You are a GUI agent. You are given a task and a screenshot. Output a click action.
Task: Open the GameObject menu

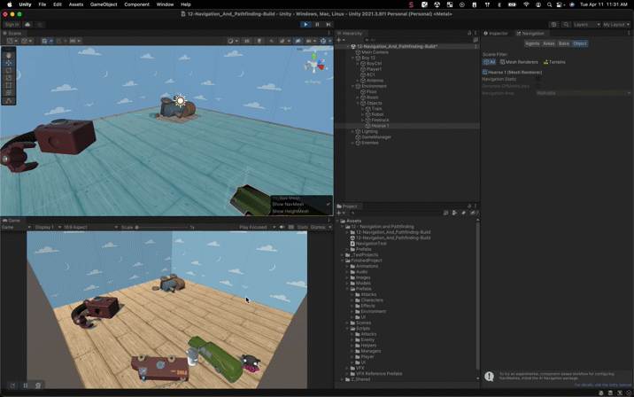point(104,4)
